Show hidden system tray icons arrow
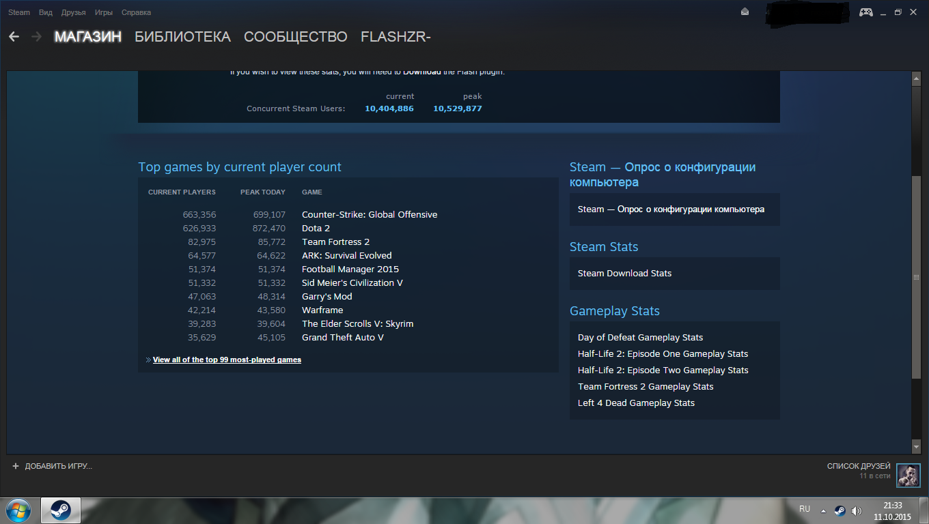Screen dimensions: 929x524 point(823,511)
